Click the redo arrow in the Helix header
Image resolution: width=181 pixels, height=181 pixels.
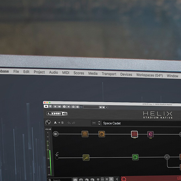74,123
